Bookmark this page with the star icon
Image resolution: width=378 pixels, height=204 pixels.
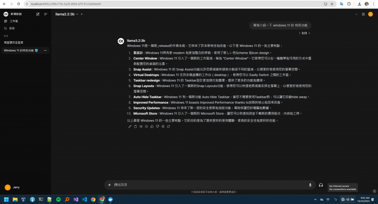pyautogui.click(x=332, y=4)
